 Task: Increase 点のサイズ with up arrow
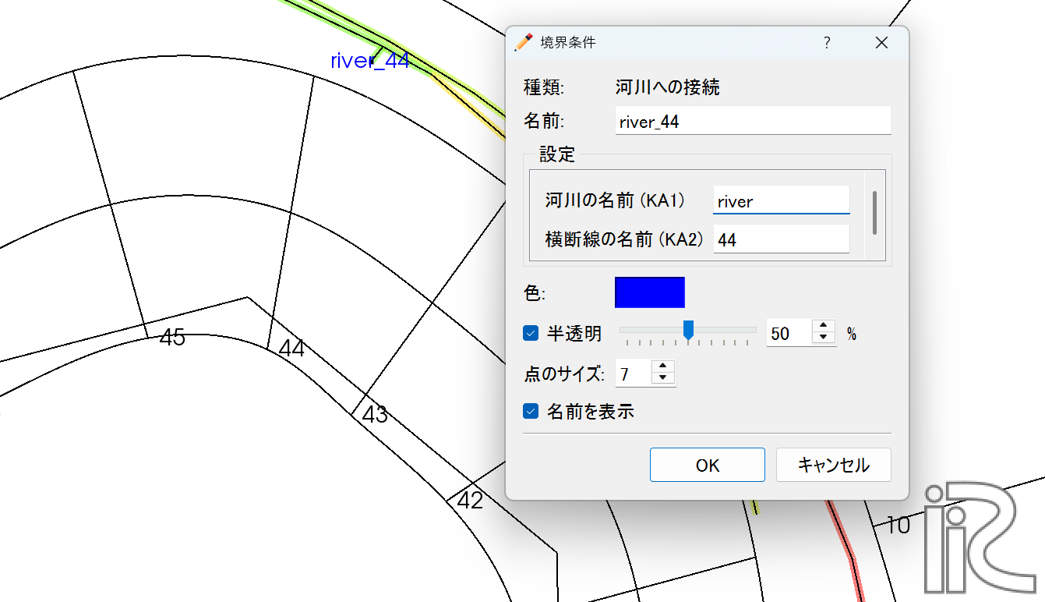(663, 367)
